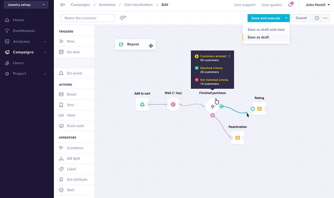Select Save as draft option
The height and width of the screenshot is (198, 334).
(x=266, y=37)
